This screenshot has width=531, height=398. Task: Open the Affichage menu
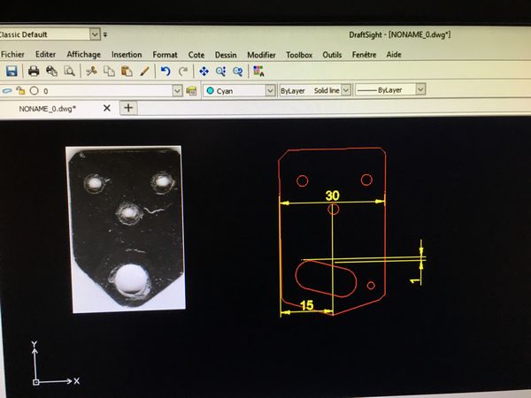click(x=84, y=55)
